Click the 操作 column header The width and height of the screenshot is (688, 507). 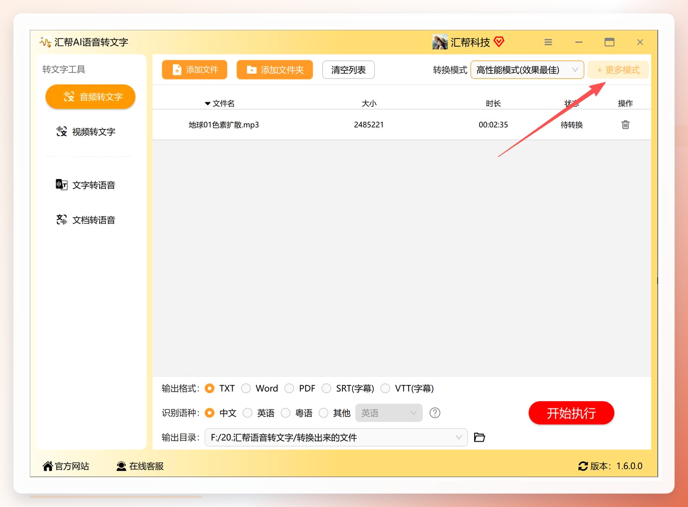(x=625, y=103)
